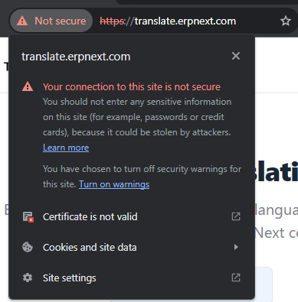
Task: Click the invalid certificate icon
Action: point(28,217)
